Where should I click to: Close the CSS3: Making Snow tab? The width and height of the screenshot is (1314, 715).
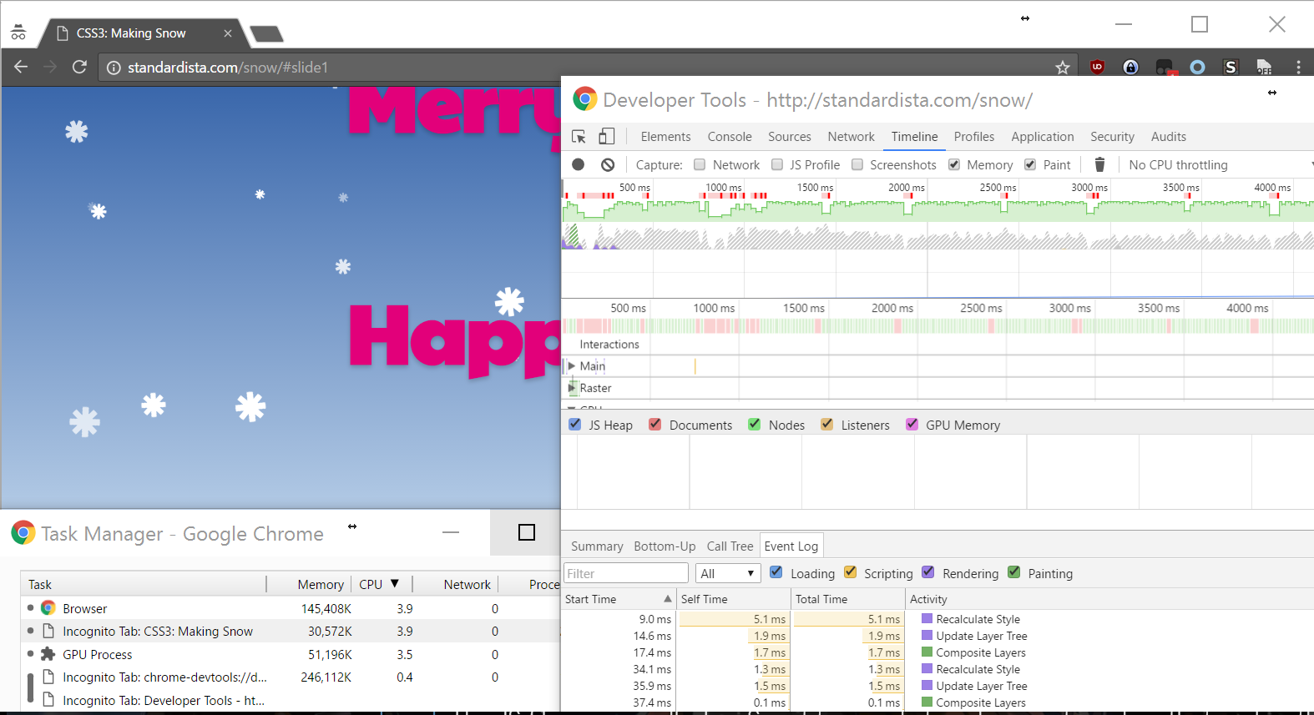(x=227, y=33)
